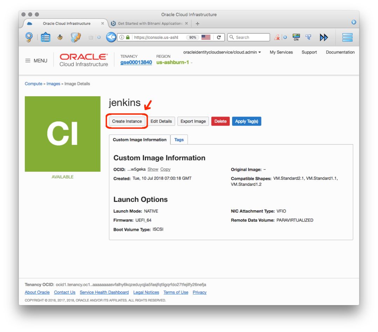
Task: Click the site information icon
Action: (122, 37)
